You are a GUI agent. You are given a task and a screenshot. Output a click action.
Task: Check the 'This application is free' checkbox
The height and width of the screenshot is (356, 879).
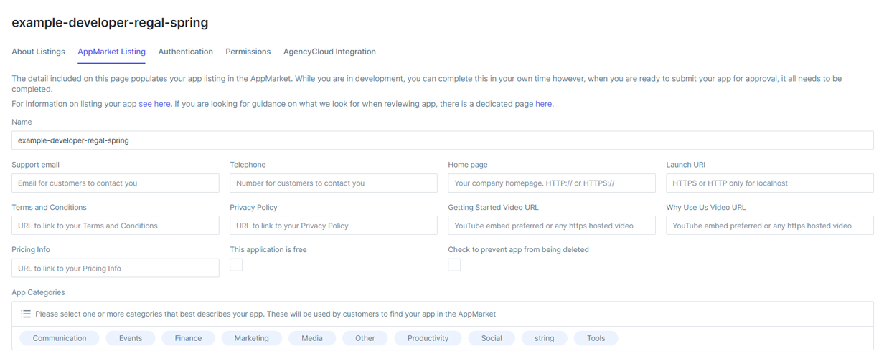pos(236,265)
